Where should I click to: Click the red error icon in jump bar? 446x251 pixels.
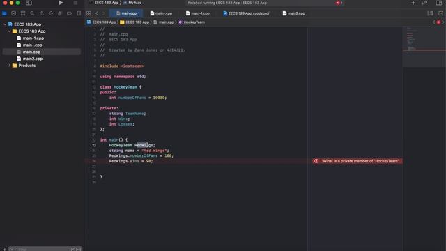[x=438, y=22]
